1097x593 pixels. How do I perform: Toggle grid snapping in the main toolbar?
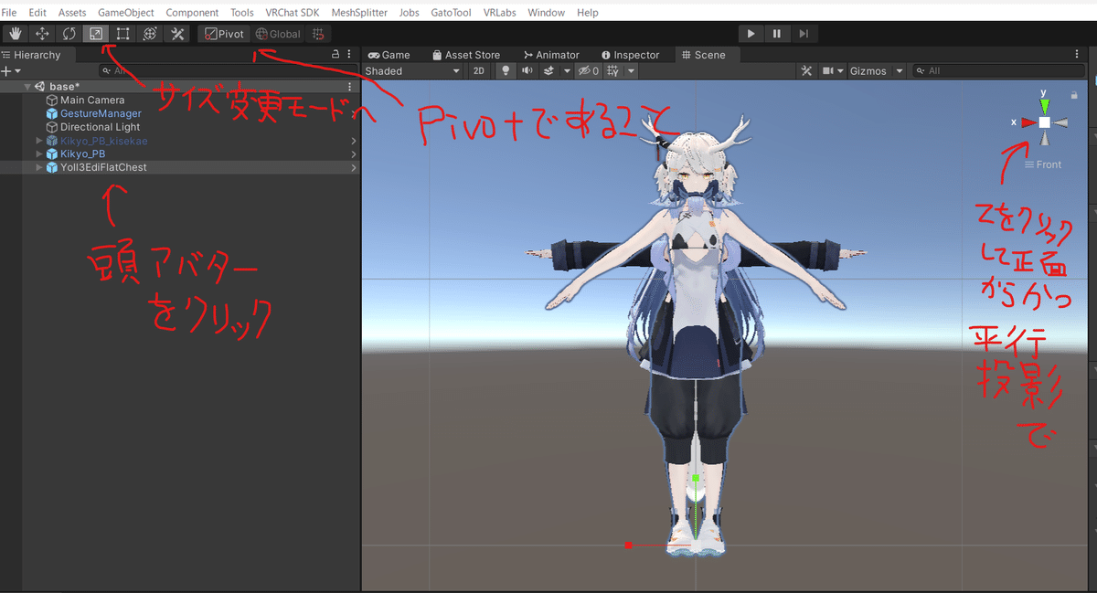318,34
